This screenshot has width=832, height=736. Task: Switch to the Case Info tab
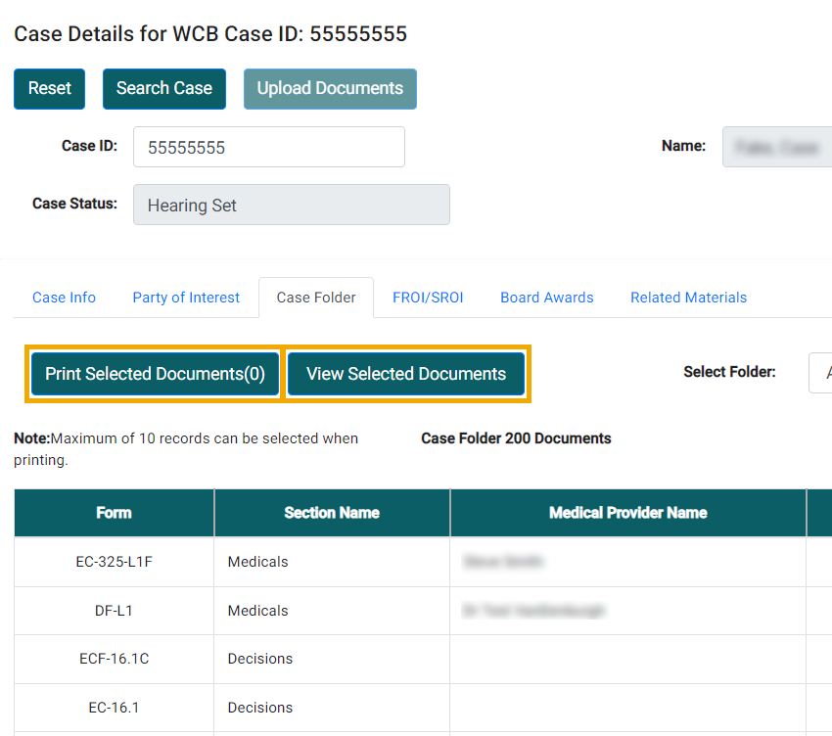point(64,298)
